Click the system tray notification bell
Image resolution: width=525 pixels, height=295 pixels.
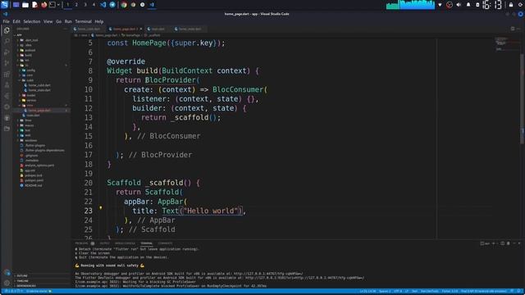point(468,5)
